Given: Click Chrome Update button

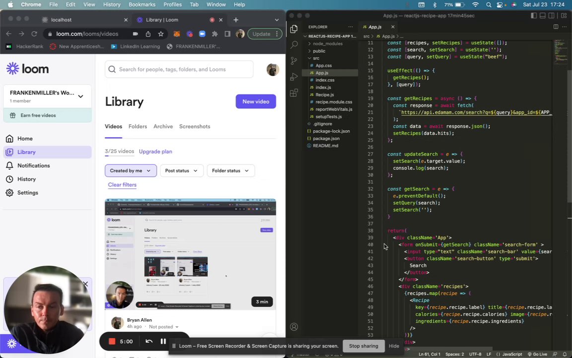Looking at the screenshot, I should pyautogui.click(x=265, y=34).
